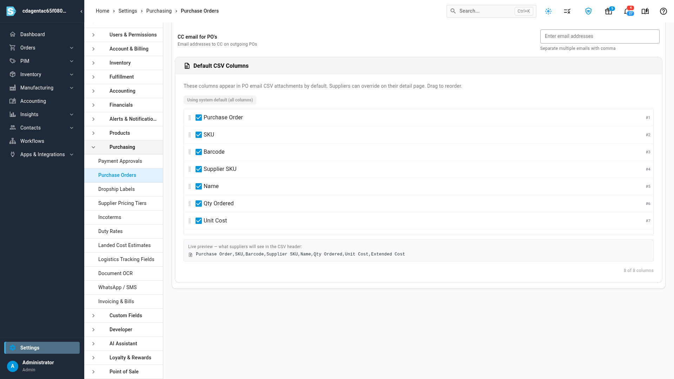Uncheck the Purchase Order column
Screen dimensions: 674x379
[x=199, y=118]
